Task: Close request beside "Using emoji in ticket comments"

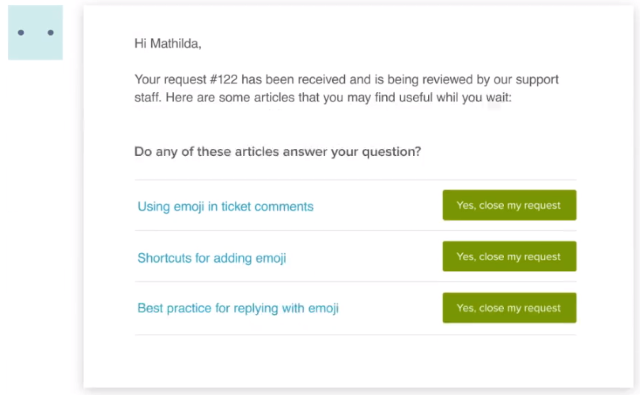Action: click(x=509, y=205)
